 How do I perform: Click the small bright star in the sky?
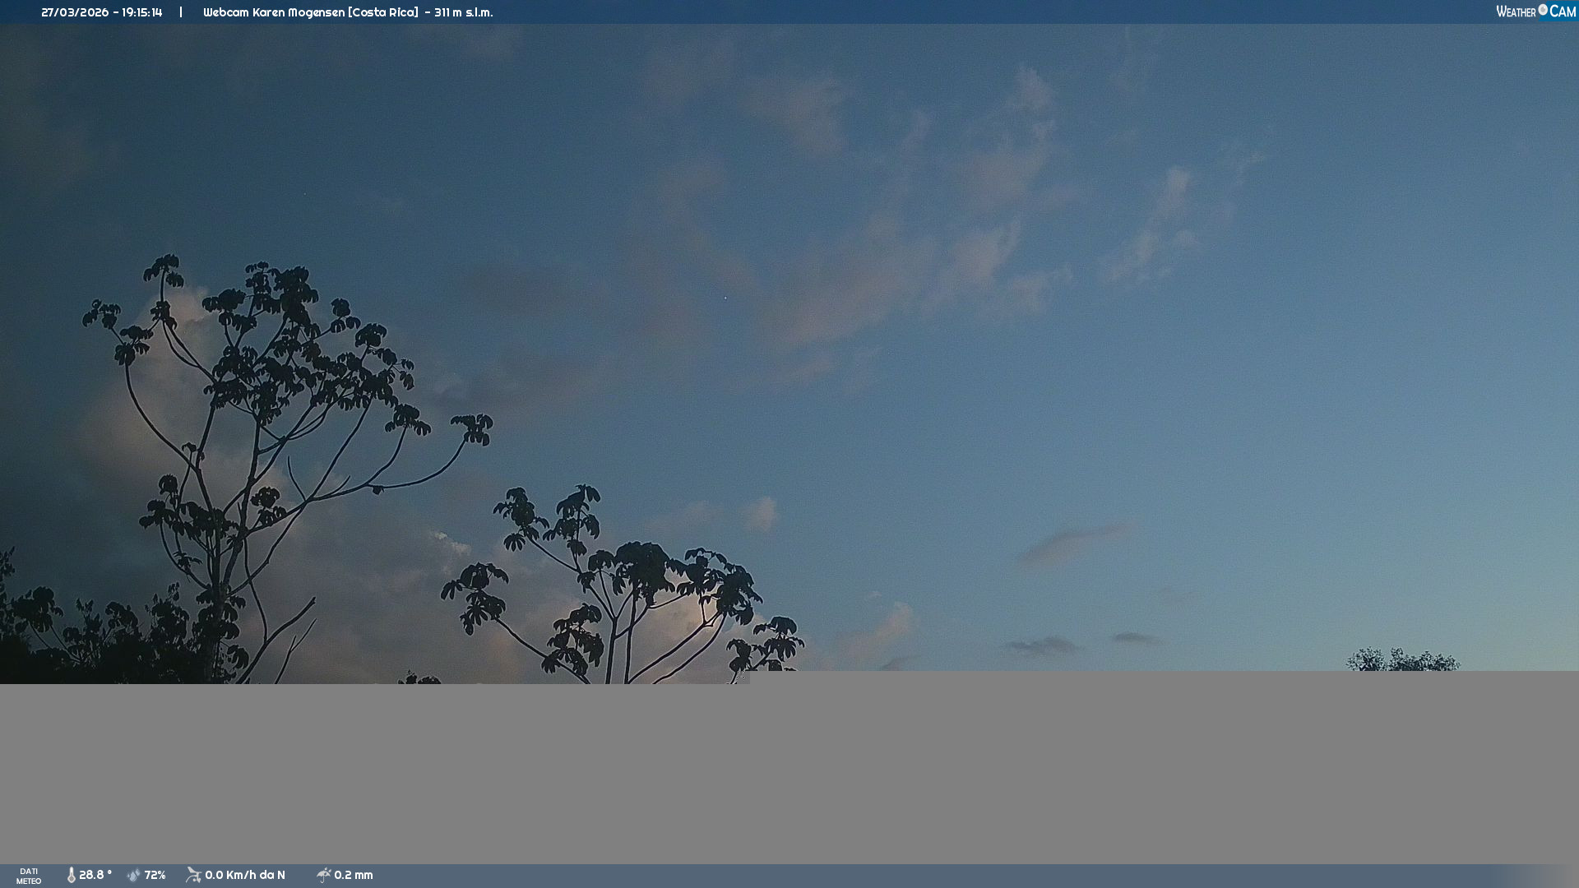[725, 298]
